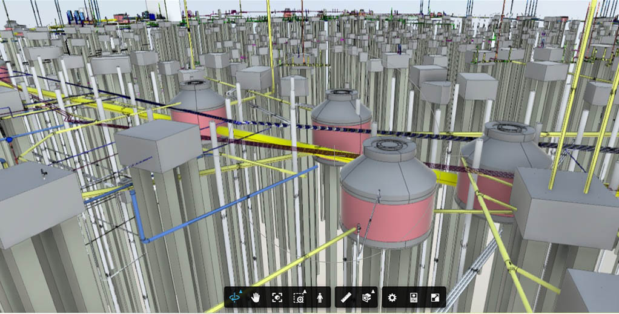
Task: Expand the Section Analysis tool options arrow
Action: (x=374, y=292)
